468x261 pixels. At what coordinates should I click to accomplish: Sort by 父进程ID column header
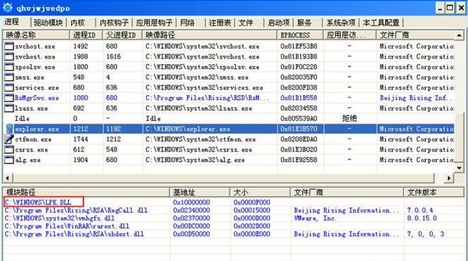pos(123,35)
